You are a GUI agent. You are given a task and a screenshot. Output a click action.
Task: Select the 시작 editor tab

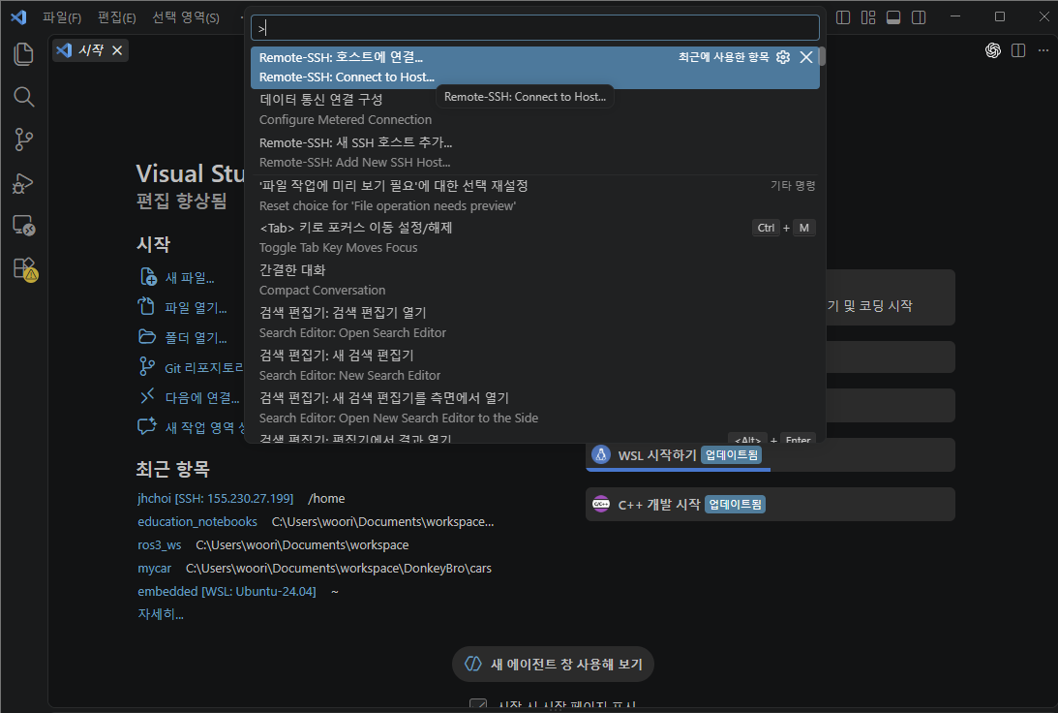[90, 50]
